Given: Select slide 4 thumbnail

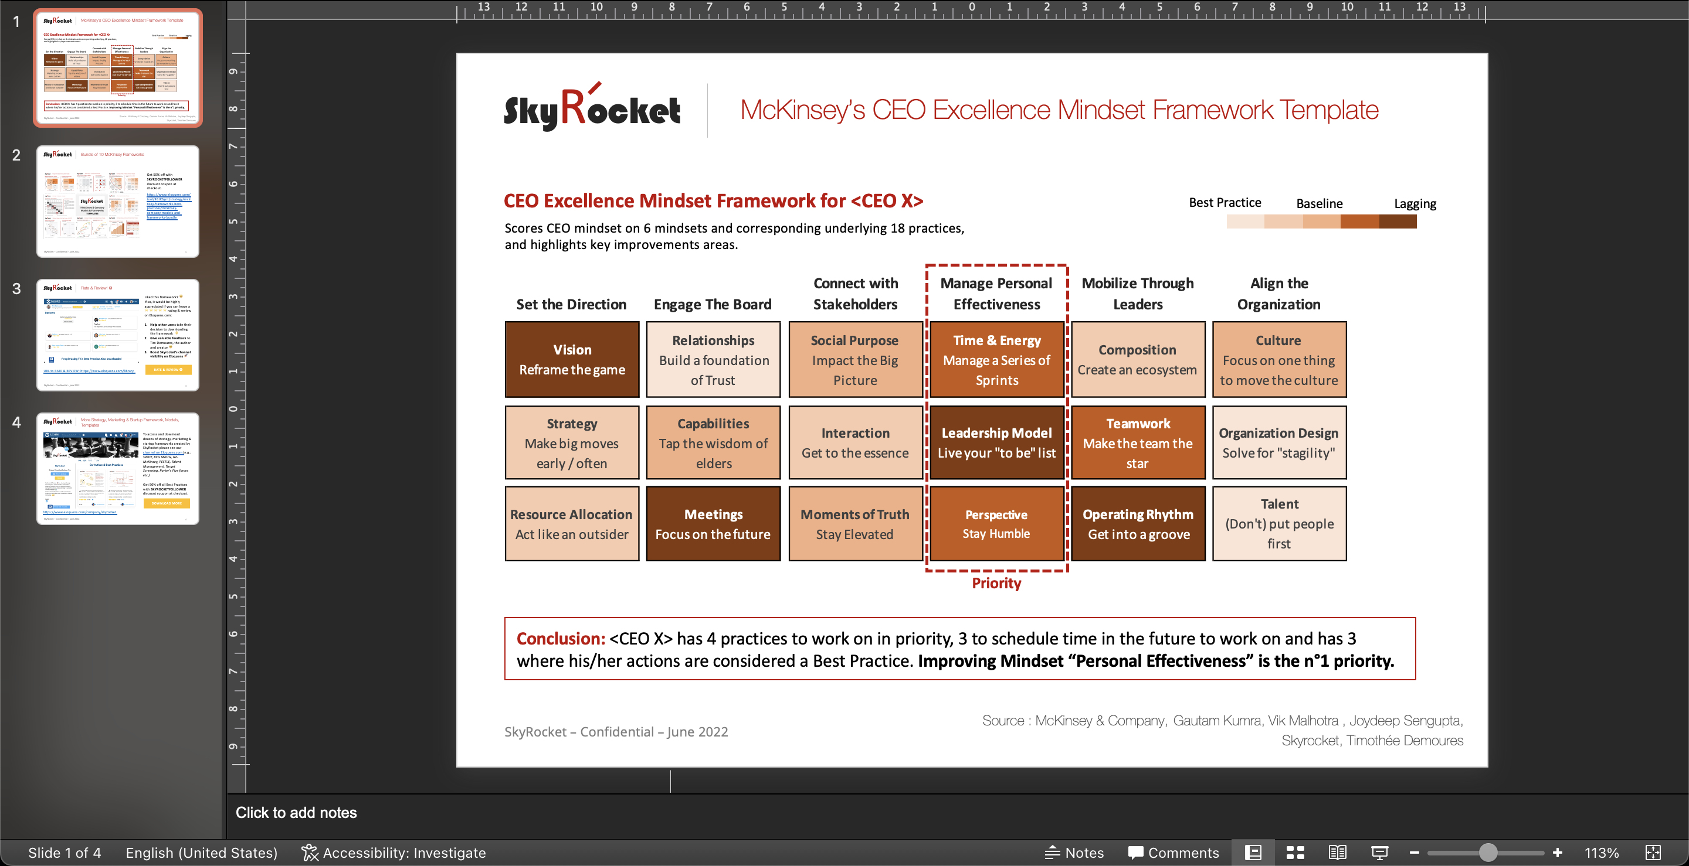Looking at the screenshot, I should click(118, 468).
